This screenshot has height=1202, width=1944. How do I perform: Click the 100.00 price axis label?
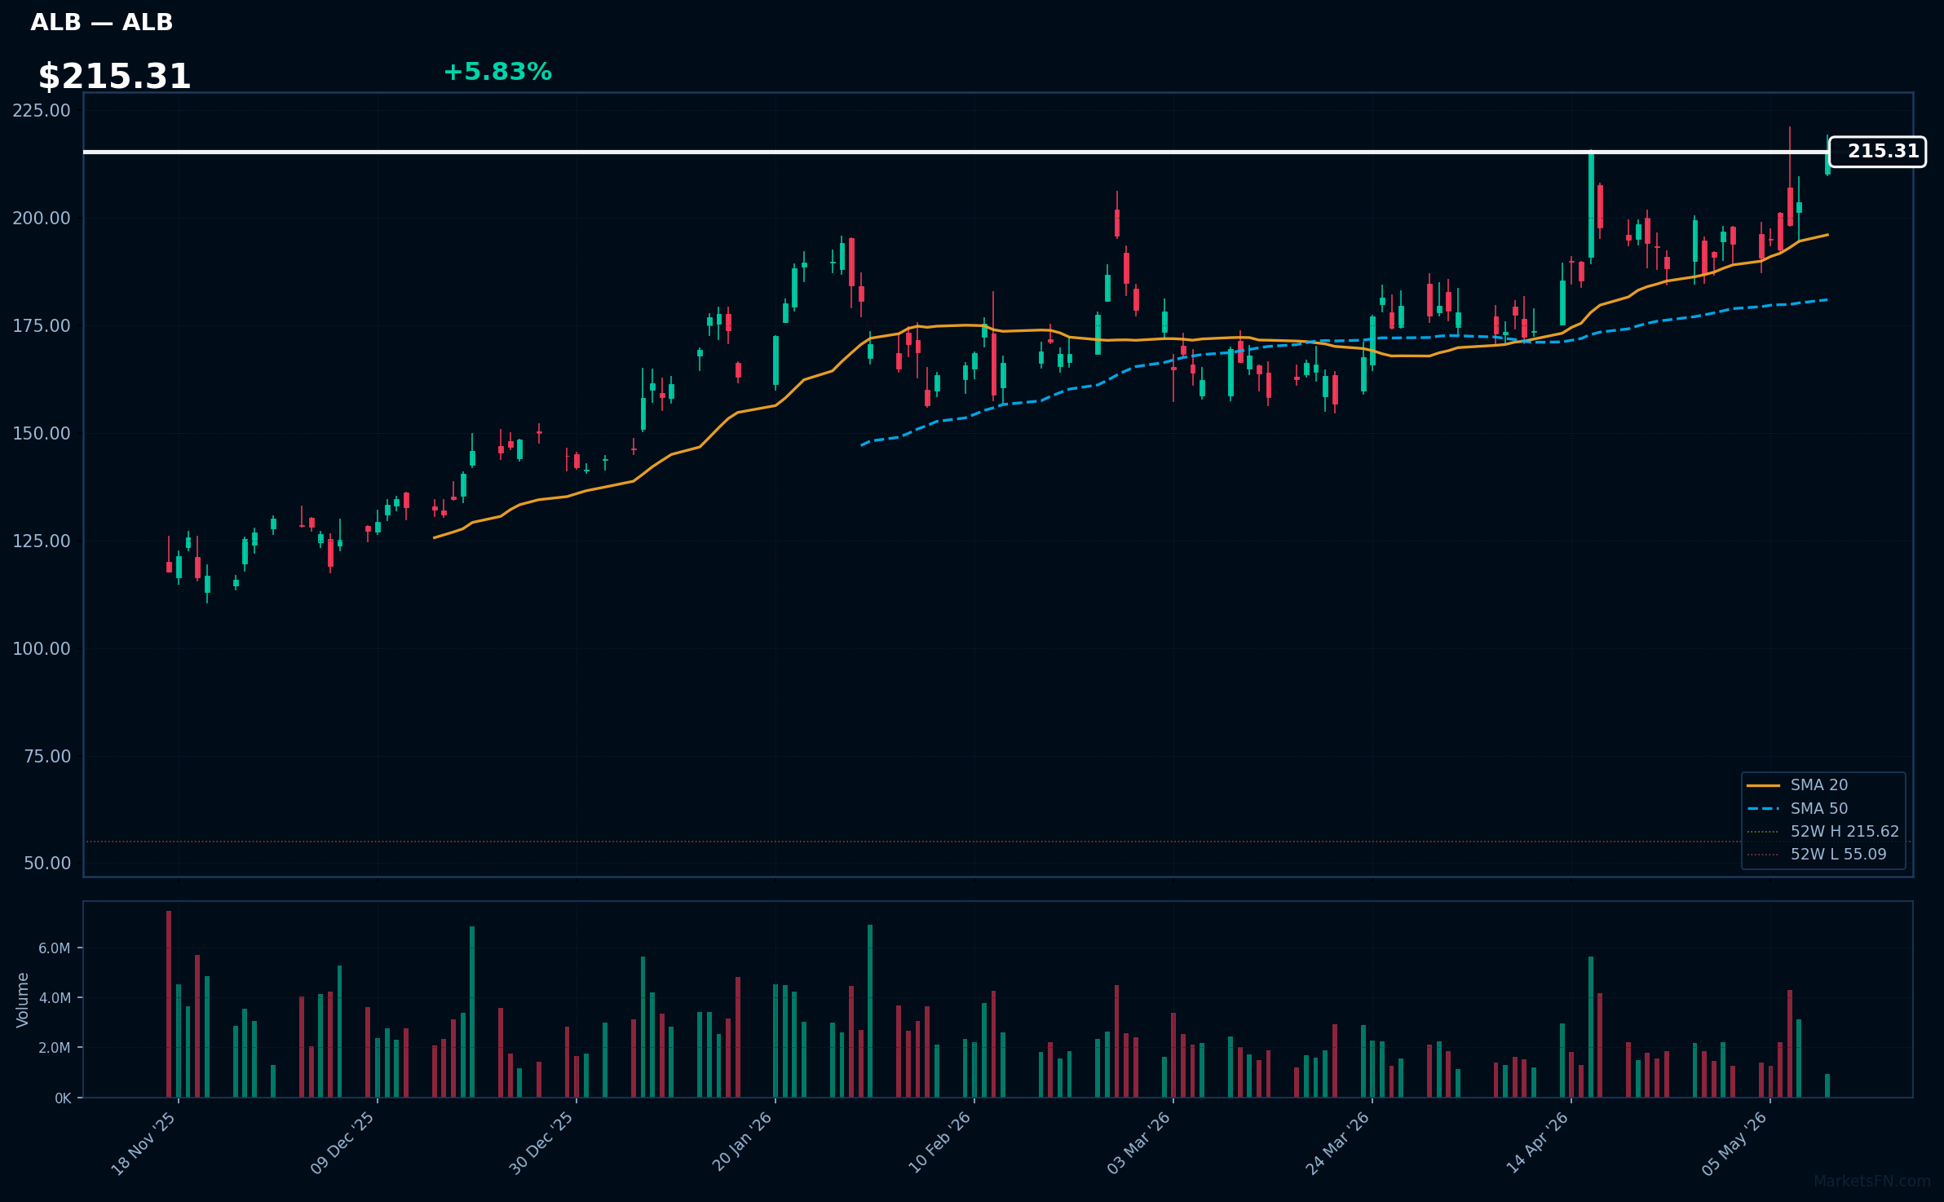pos(42,649)
